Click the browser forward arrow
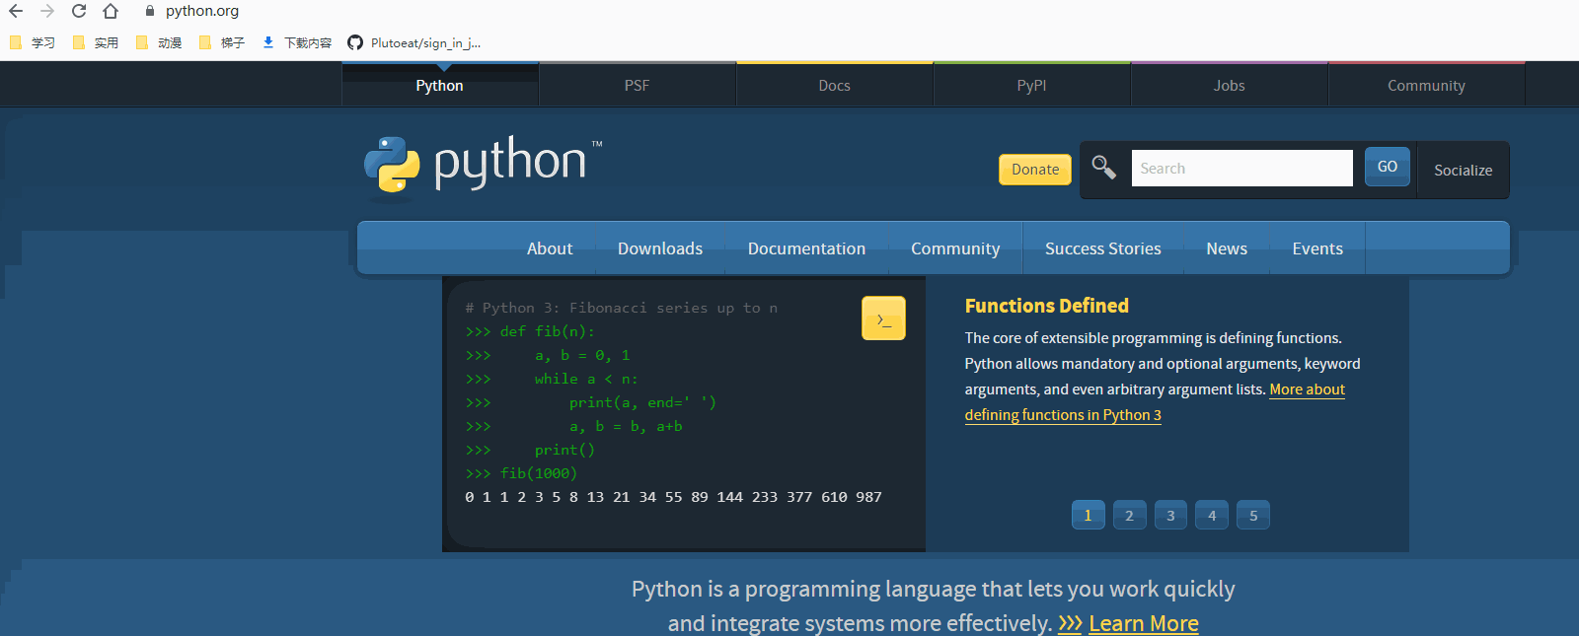Viewport: 1579px width, 636px height. [x=47, y=11]
